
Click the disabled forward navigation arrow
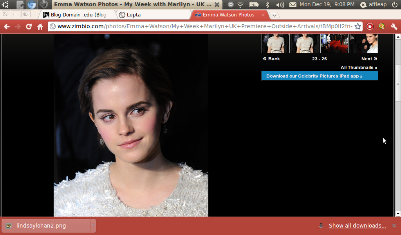pyautogui.click(x=18, y=27)
